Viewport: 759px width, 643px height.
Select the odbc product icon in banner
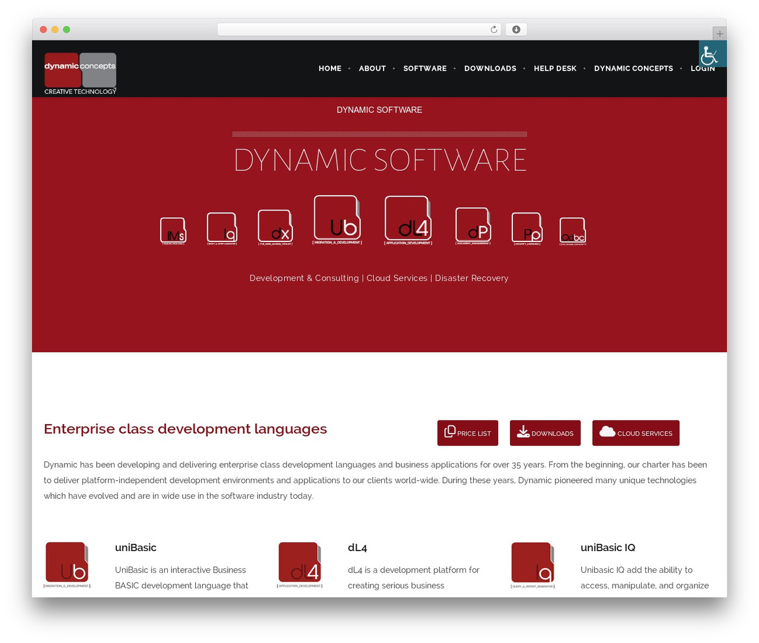(573, 231)
